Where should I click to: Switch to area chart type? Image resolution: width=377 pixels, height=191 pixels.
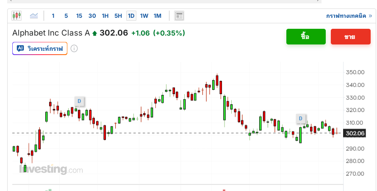34,16
